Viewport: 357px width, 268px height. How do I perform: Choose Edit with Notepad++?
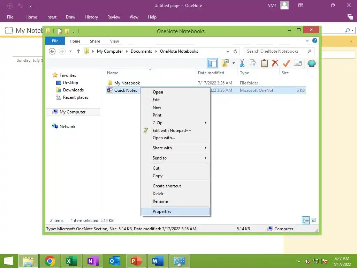tap(175, 131)
